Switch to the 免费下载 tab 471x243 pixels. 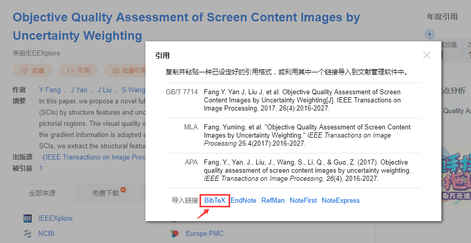(x=106, y=193)
